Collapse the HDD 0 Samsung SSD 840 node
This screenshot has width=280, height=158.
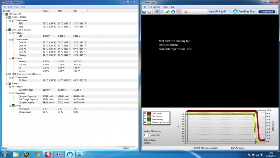click(x=7, y=74)
